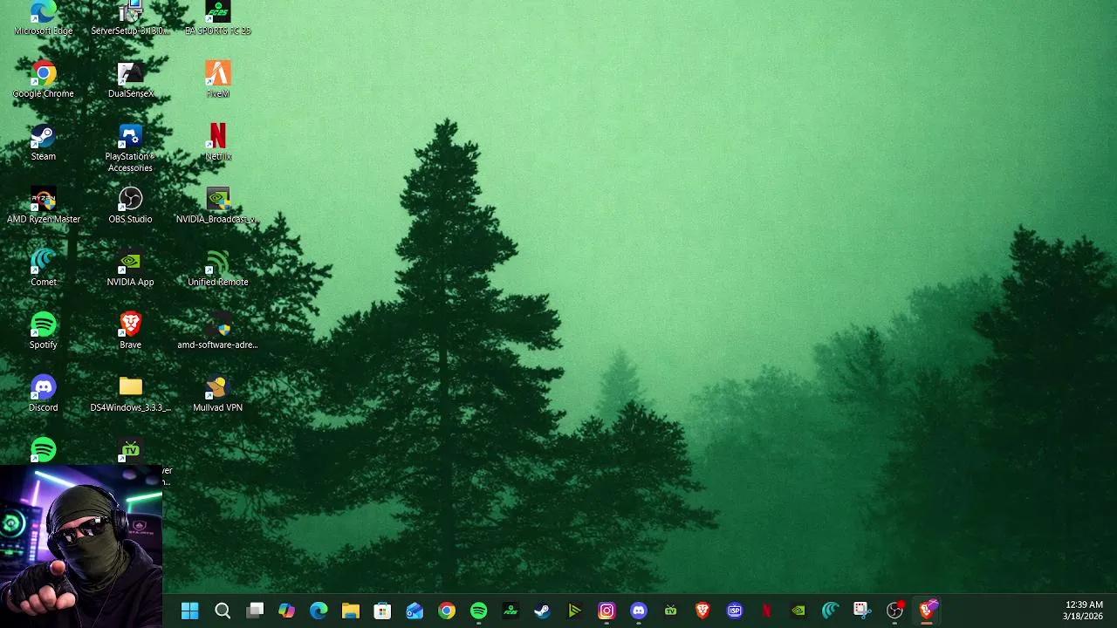
Task: Open Microsoft Store from the taskbar
Action: [x=382, y=611]
